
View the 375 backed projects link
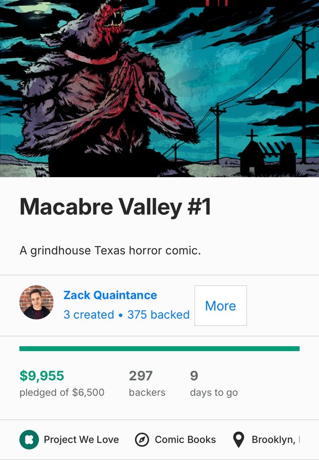pos(158,315)
